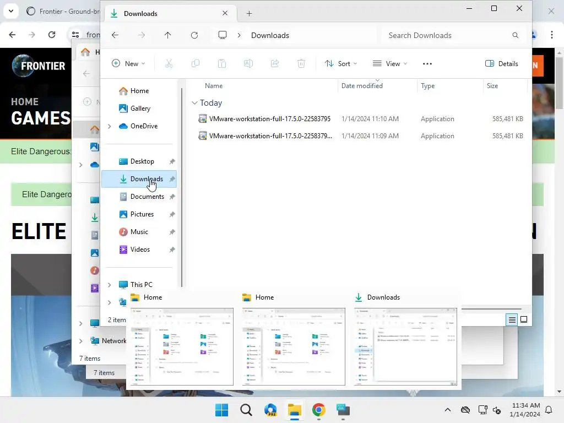Open taskbar Search

246,410
